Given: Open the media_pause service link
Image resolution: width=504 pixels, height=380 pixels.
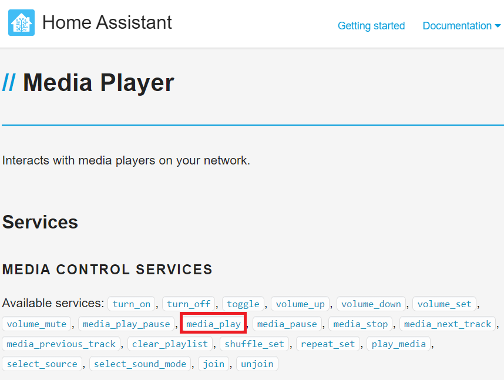Looking at the screenshot, I should click(287, 324).
